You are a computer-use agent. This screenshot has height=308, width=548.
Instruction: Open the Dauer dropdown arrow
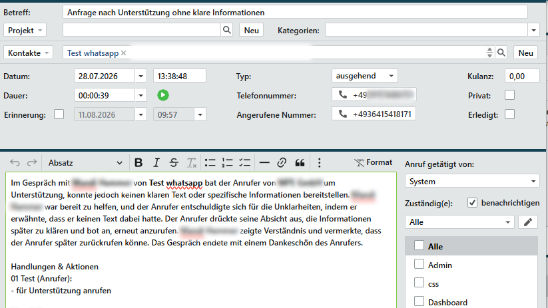pyautogui.click(x=141, y=95)
